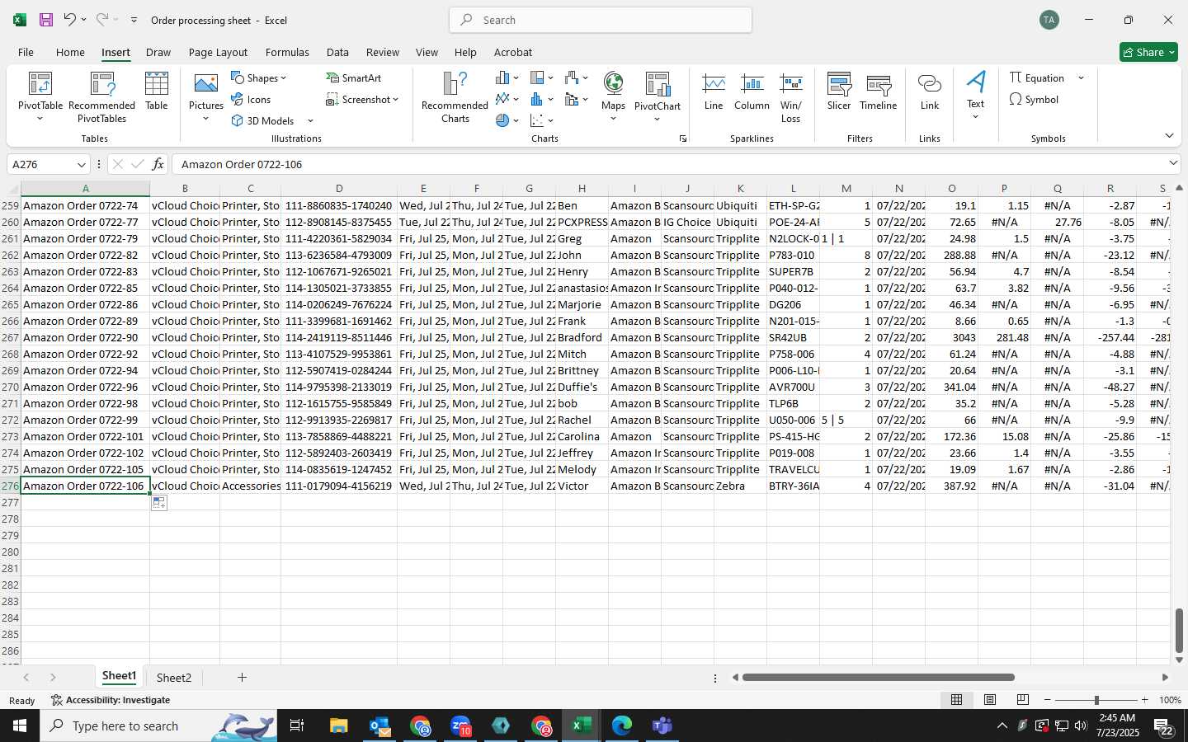Open the Maps chart option

click(x=613, y=96)
